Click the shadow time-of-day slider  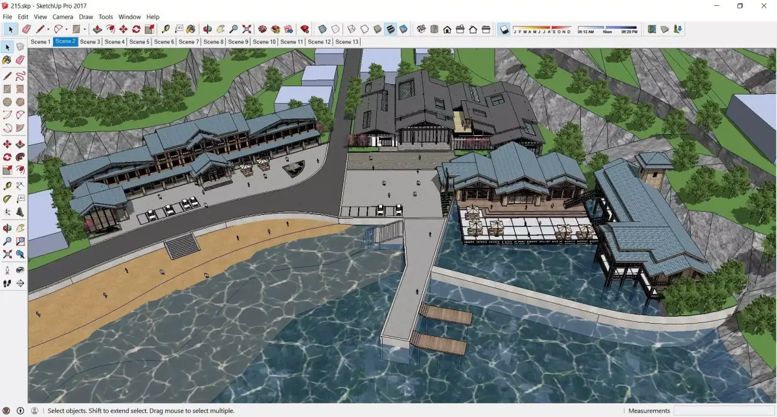[607, 29]
